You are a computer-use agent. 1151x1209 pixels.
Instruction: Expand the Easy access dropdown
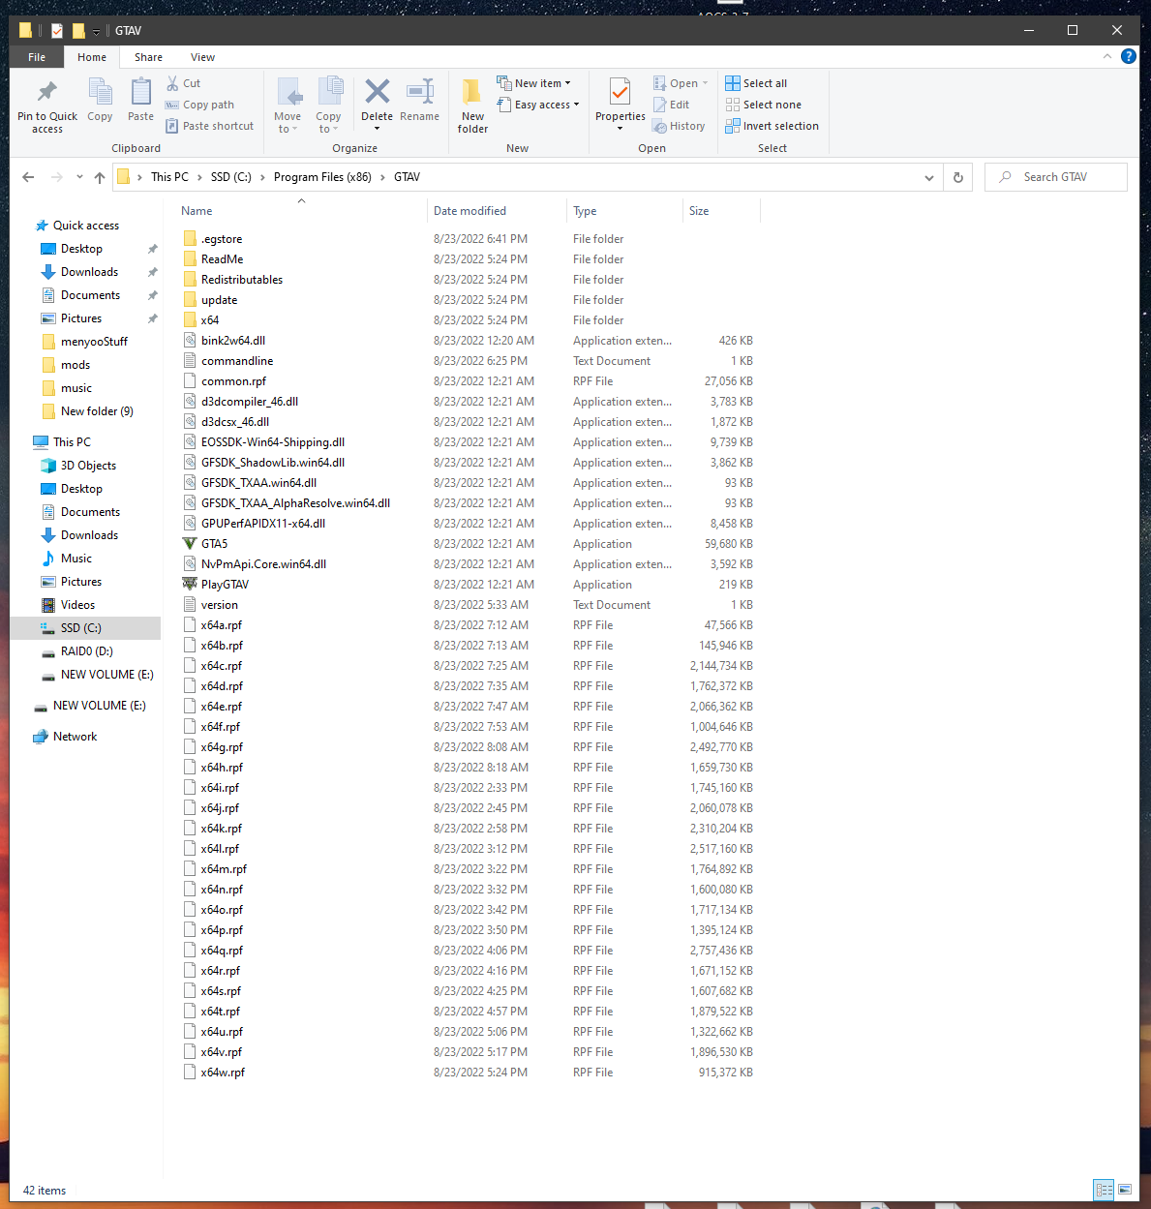(x=576, y=105)
